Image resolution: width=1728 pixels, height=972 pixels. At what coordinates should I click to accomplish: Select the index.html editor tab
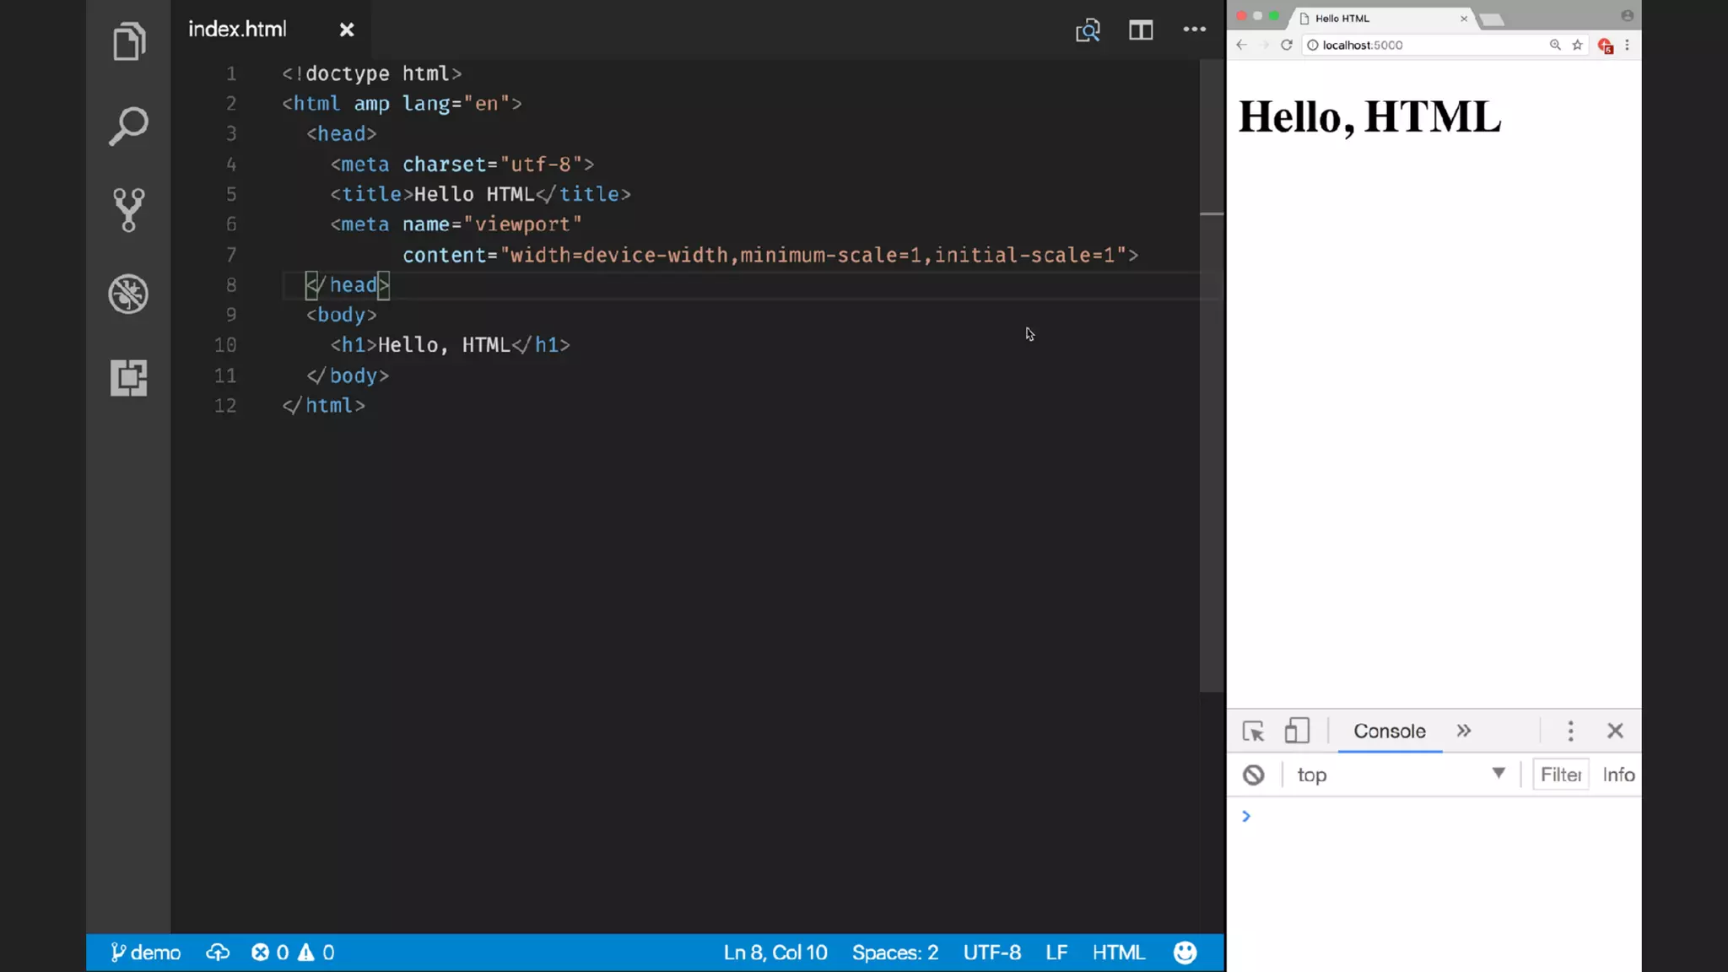tap(238, 30)
